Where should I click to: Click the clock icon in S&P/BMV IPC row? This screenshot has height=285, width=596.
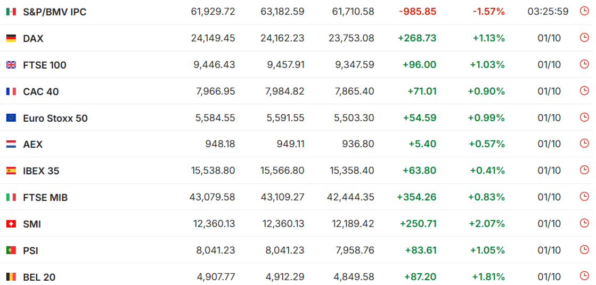click(x=584, y=11)
